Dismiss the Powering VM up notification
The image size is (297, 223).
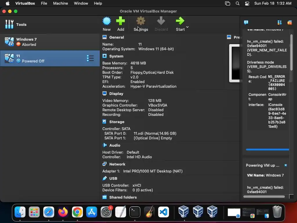[286, 165]
